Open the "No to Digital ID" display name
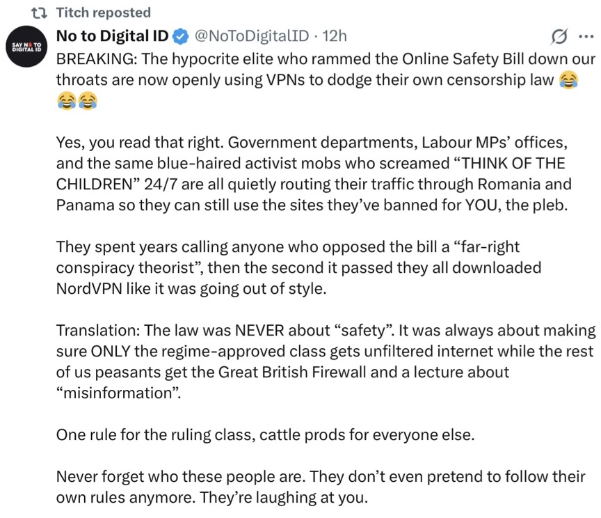This screenshot has width=601, height=518. point(112,36)
